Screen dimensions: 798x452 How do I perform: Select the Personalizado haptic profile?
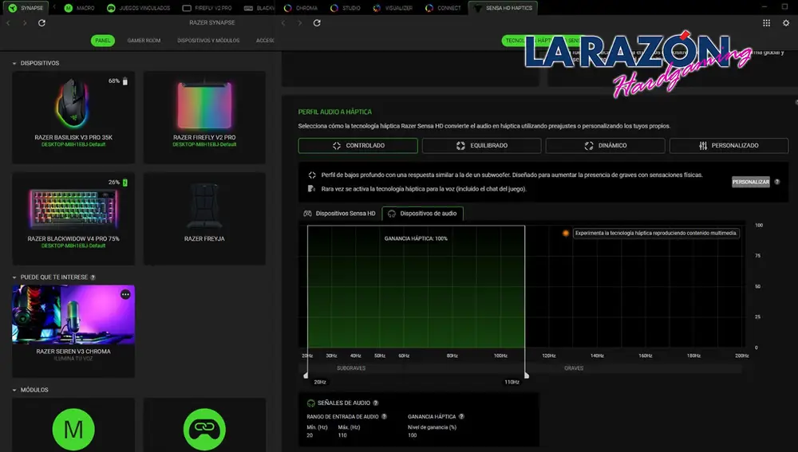[x=729, y=145]
